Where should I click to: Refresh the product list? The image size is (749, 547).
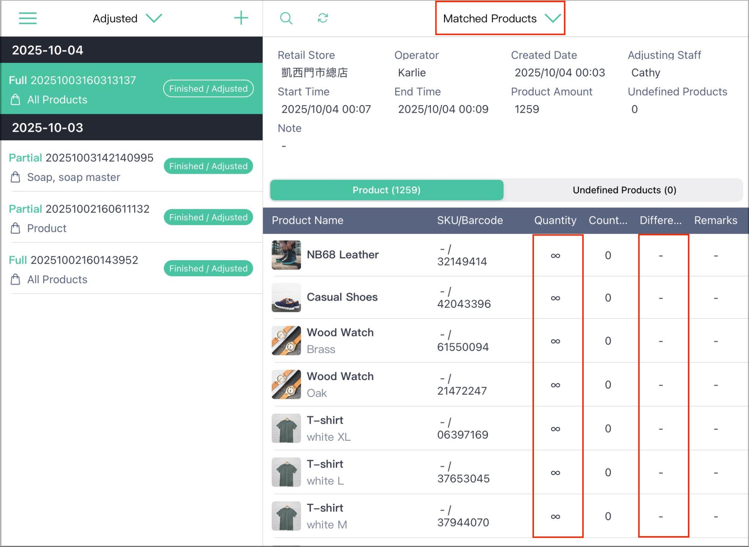[323, 18]
